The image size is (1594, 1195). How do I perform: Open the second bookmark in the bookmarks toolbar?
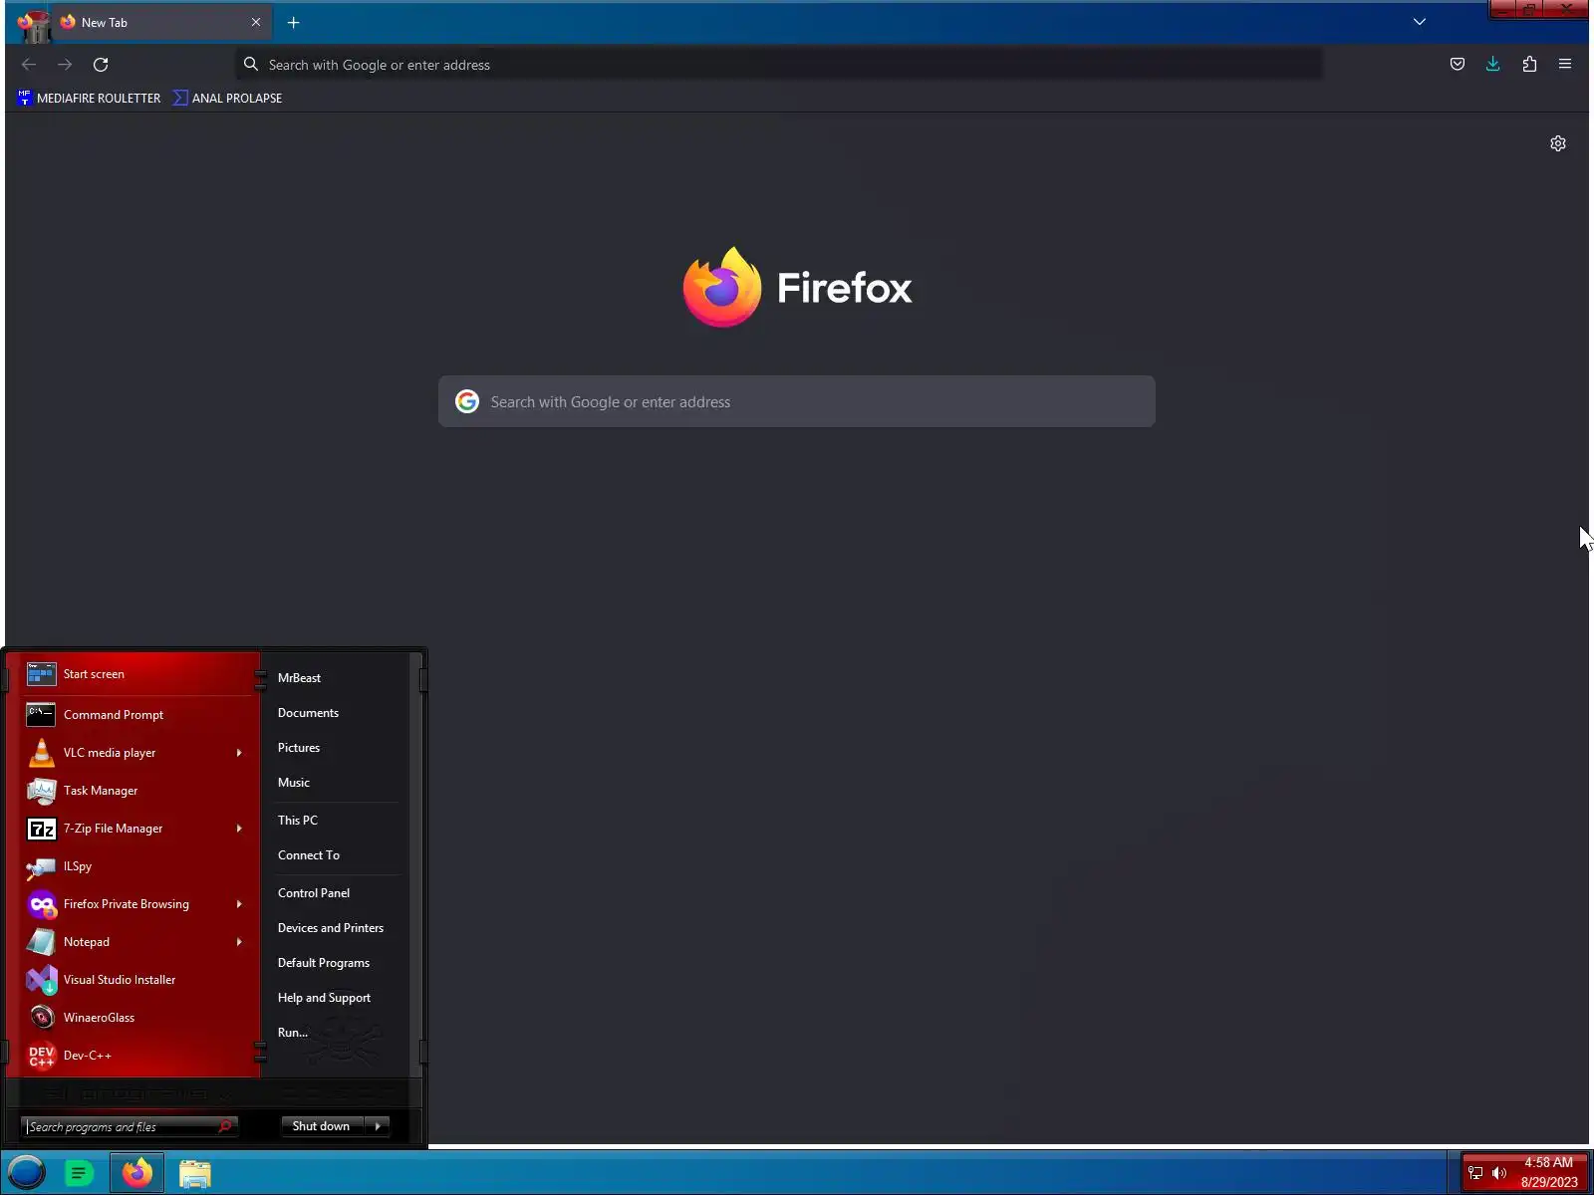pos(227,98)
